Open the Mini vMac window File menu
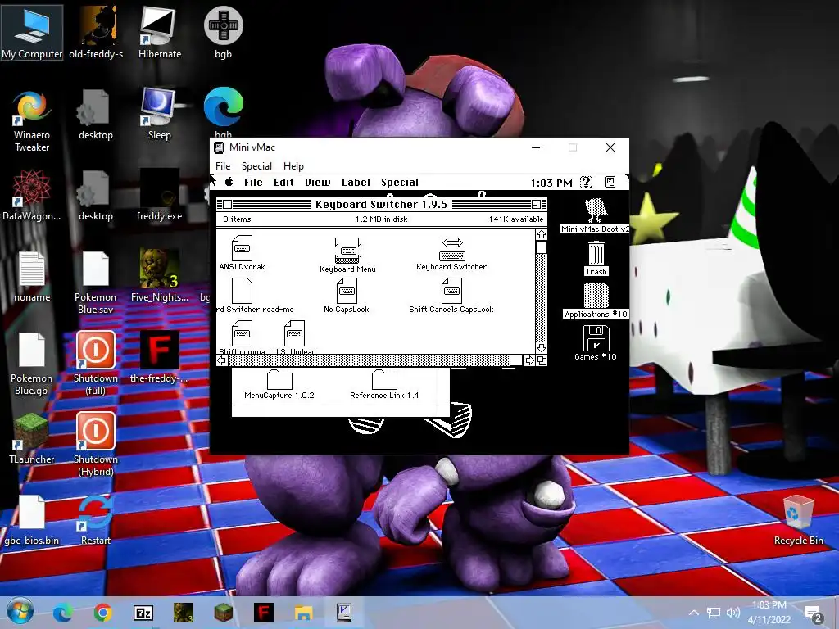The height and width of the screenshot is (629, 839). (x=223, y=165)
